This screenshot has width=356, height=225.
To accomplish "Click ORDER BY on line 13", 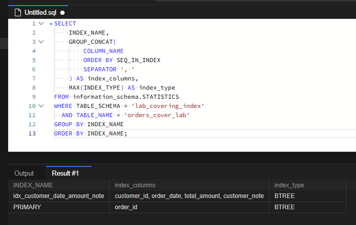I will pyautogui.click(x=69, y=133).
